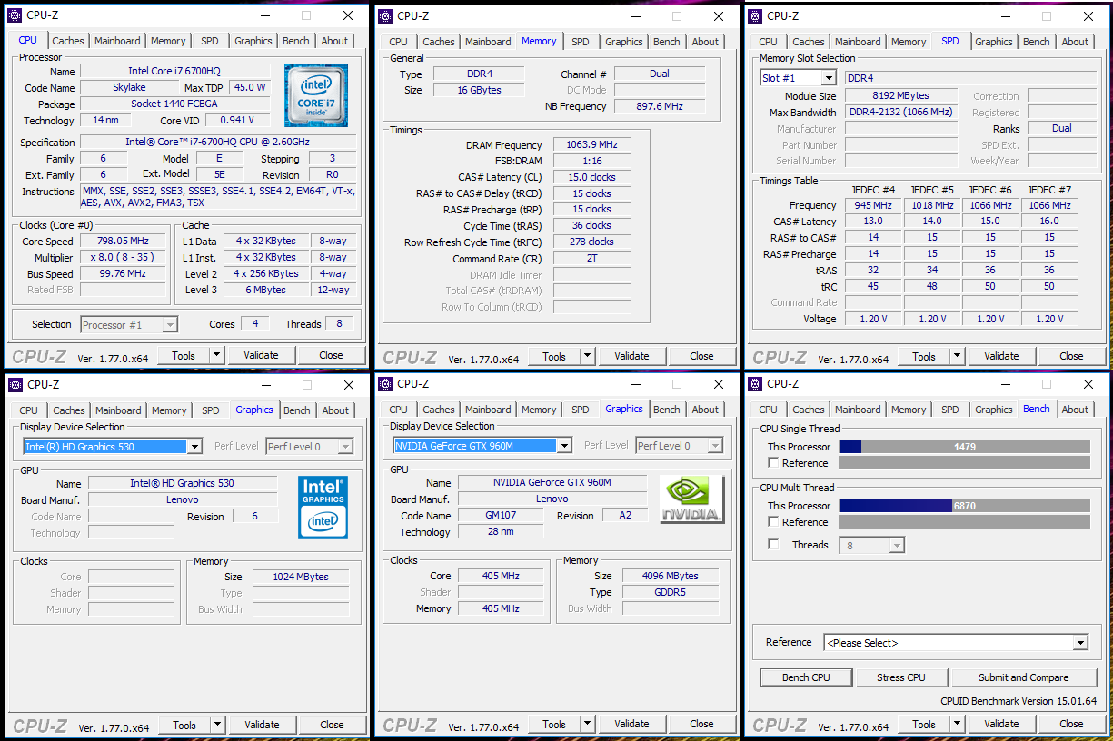Click CPU-Z title icon in the Memory tab window
Viewport: 1113px width, 741px height.
385,15
